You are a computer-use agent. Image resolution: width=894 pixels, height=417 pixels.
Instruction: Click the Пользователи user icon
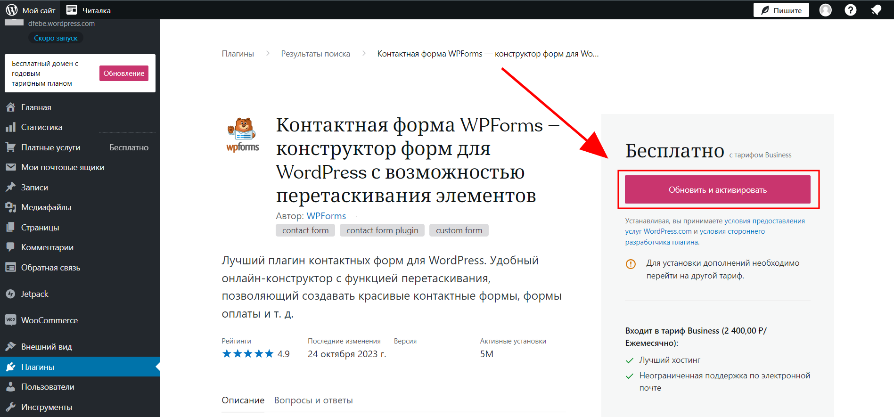point(10,387)
